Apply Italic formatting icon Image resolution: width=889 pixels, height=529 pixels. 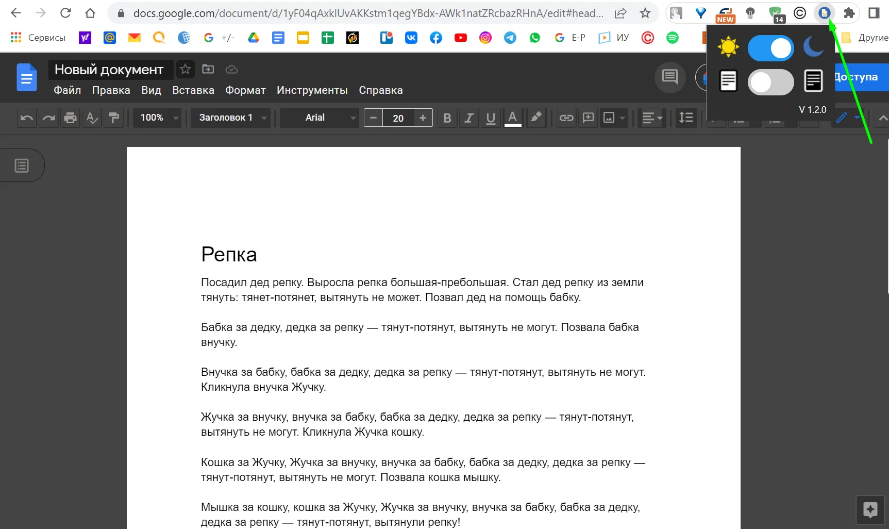tap(468, 118)
